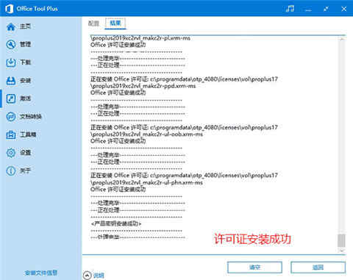Open the 文档转换 document conversion icon
Screen dimensions: 353x280
point(11,117)
